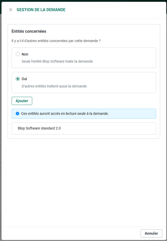Click the 'Ces entités auront accès' message text
Viewport: 167px width, 241px height.
(x=65, y=113)
